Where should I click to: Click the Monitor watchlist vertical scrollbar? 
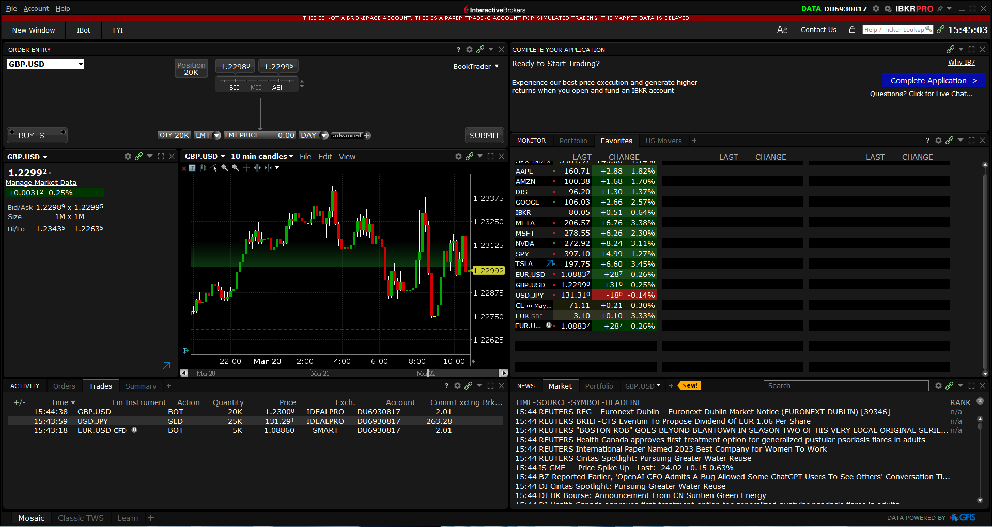pyautogui.click(x=985, y=269)
